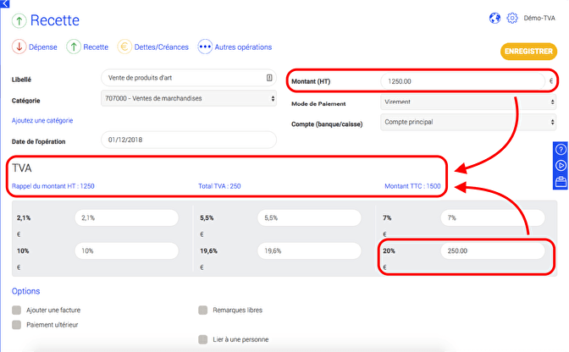Click the euro Dettes/Créances icon
Viewport: 569px width, 352px height.
pos(124,47)
